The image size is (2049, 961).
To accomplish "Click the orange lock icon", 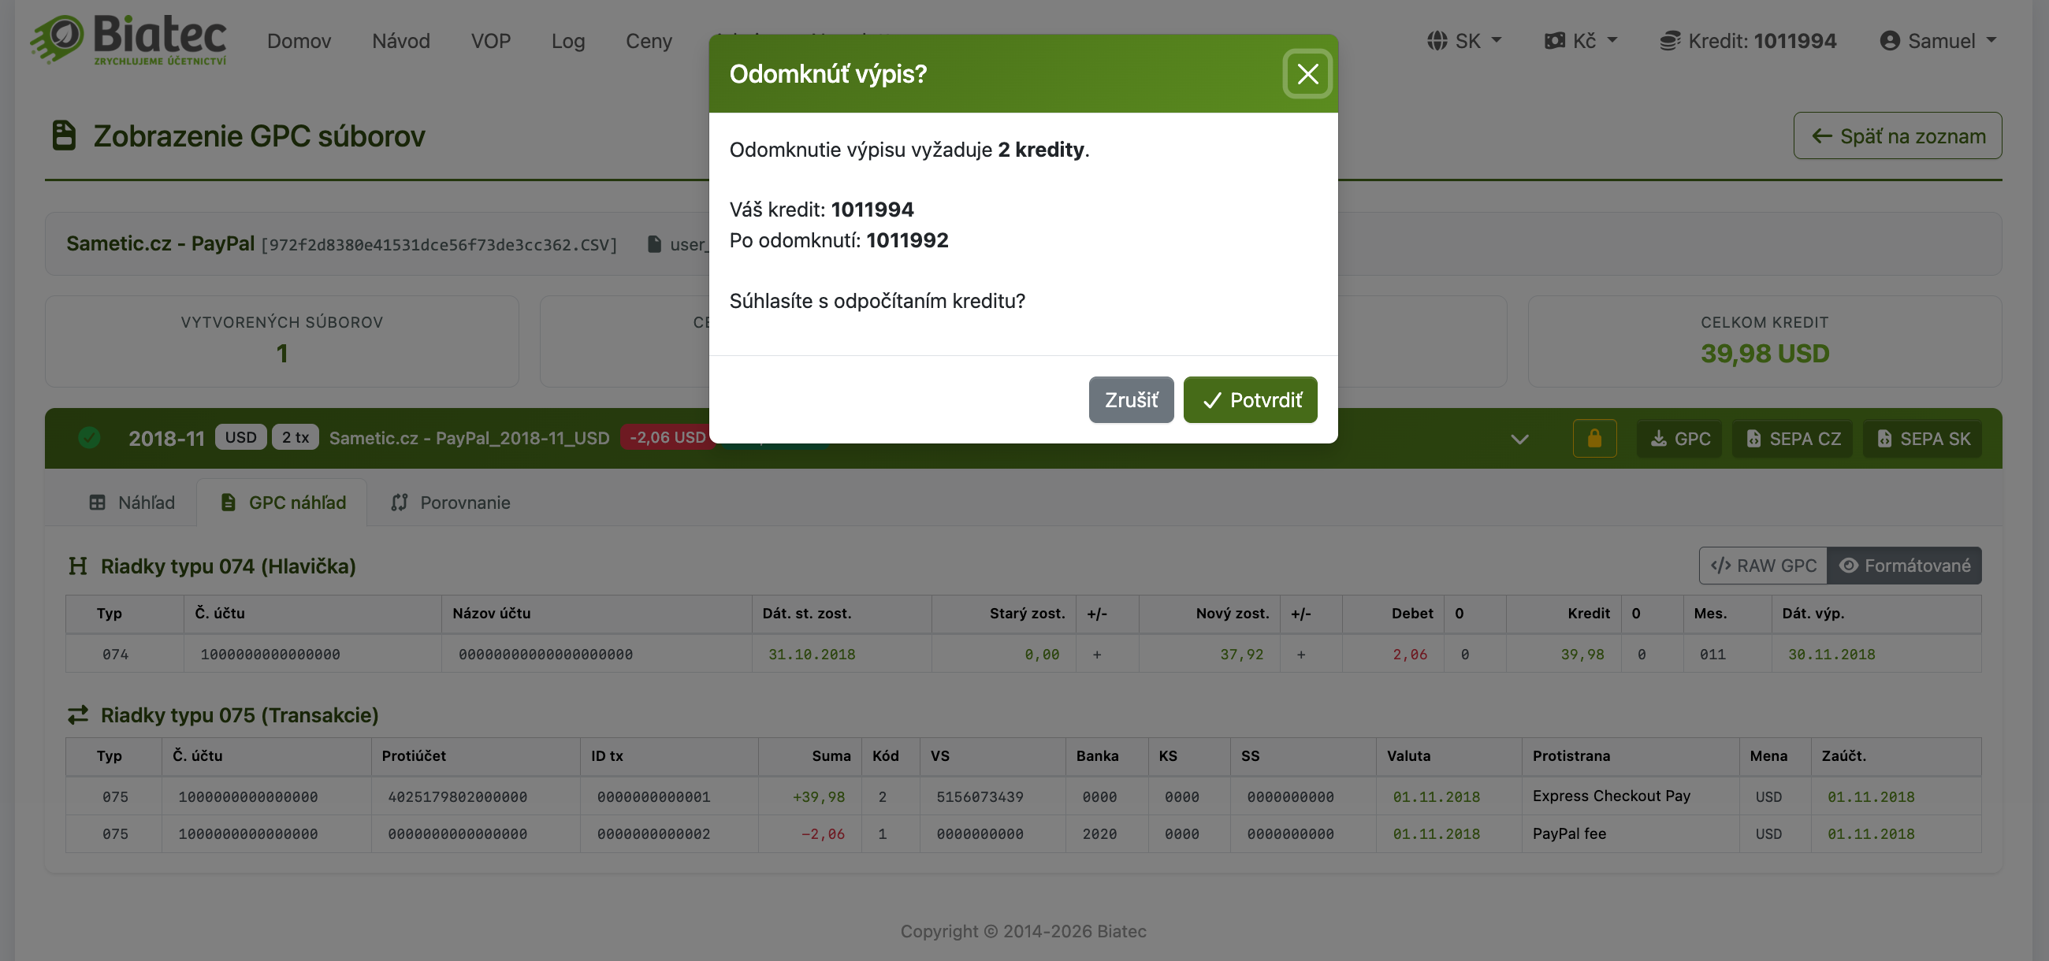I will [x=1594, y=439].
